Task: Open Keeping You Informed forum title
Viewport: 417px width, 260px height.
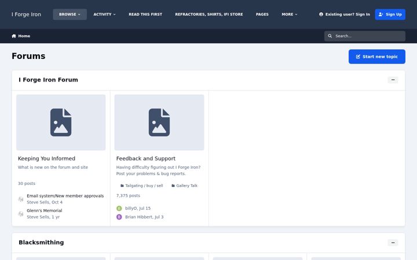Action: [46, 158]
